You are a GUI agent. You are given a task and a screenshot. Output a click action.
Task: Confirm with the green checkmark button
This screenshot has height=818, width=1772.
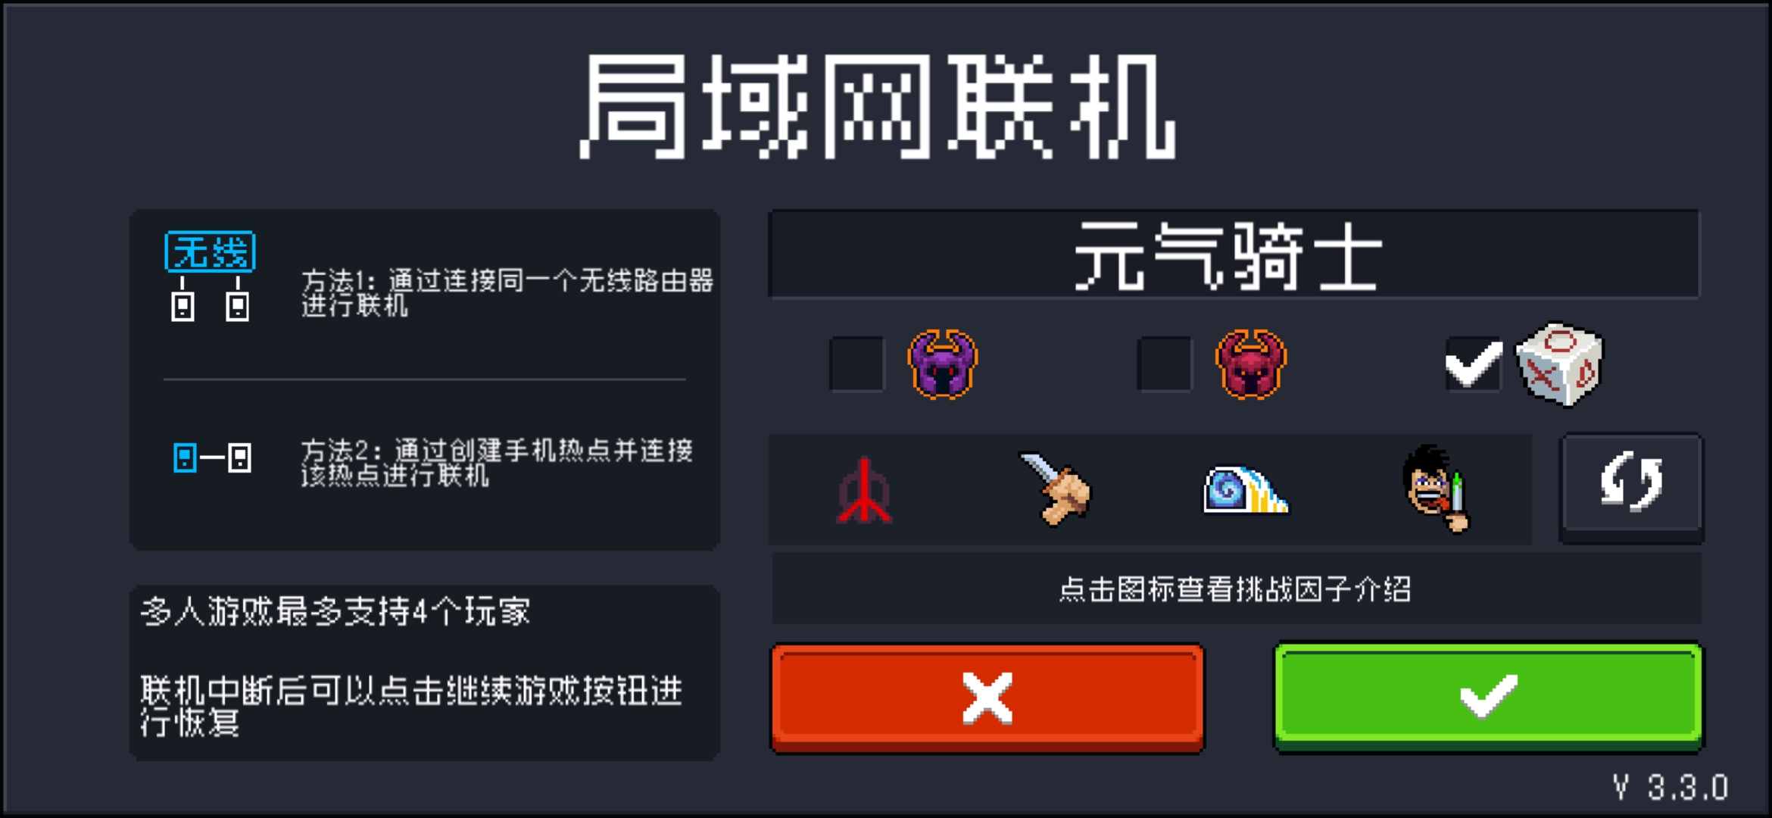[1489, 697]
